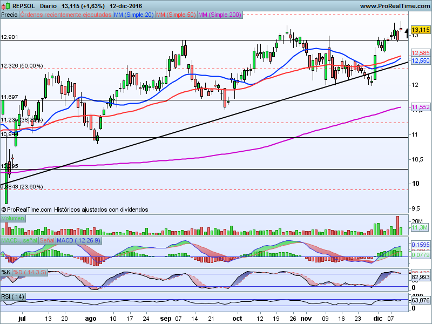Screen dimensions: 432x324
Task: Click the 9,5 price axis label
Action: pos(416,209)
